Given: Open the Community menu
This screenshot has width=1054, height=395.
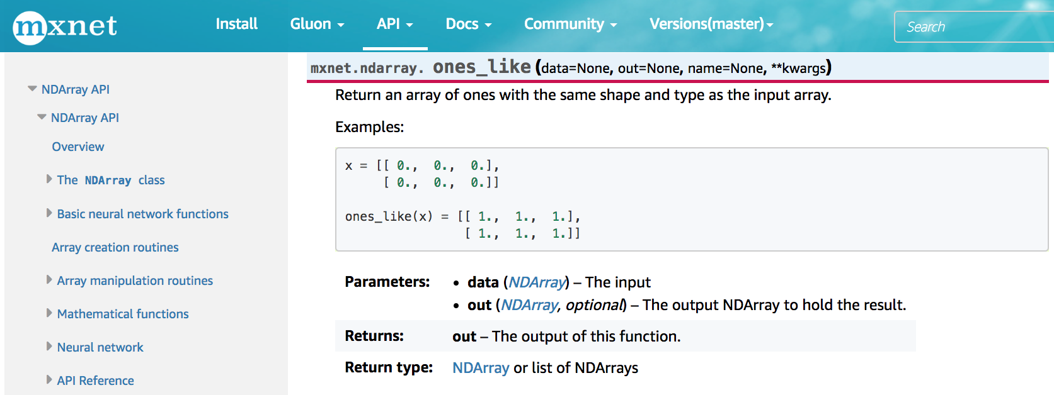Looking at the screenshot, I should coord(570,24).
